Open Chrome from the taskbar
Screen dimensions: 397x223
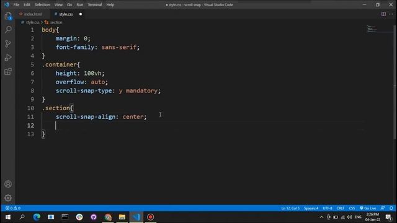coord(108,217)
